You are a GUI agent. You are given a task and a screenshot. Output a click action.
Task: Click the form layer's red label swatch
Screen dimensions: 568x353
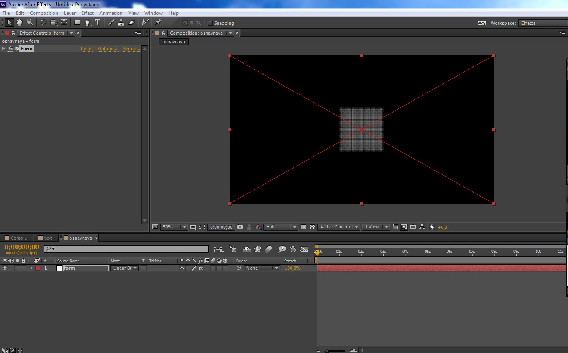pyautogui.click(x=38, y=268)
